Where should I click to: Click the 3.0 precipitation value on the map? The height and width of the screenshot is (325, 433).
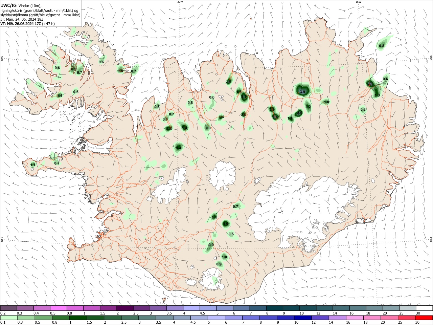coord(299,113)
